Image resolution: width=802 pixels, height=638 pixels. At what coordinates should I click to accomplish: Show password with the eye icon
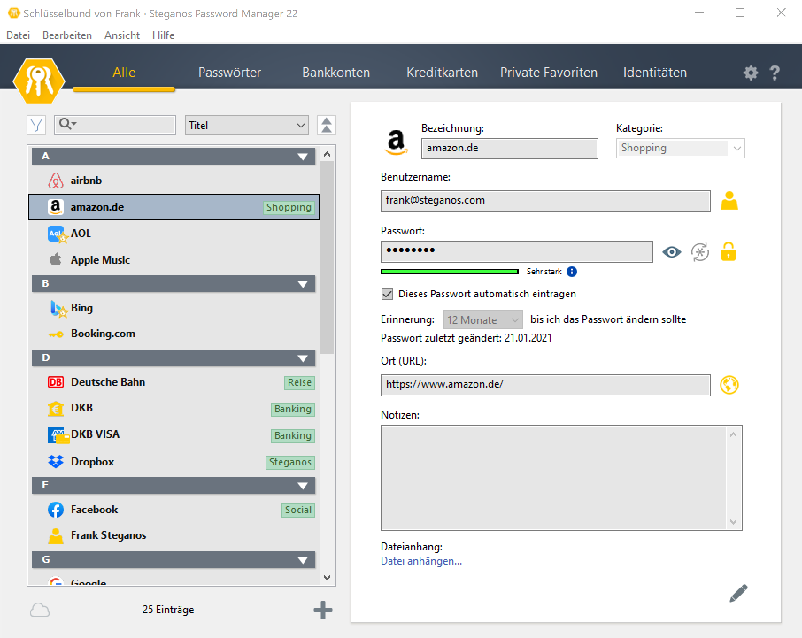671,252
